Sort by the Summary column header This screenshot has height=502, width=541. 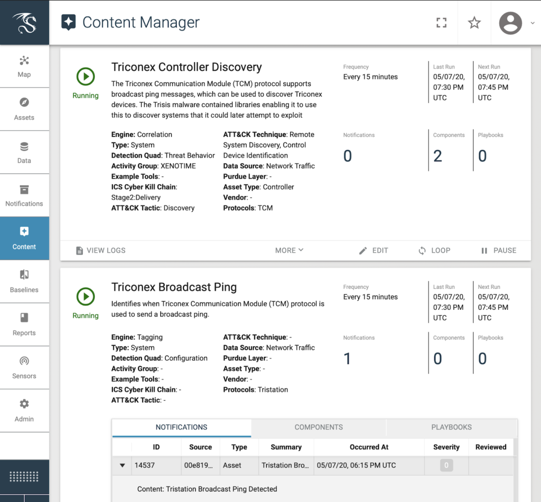tap(286, 447)
